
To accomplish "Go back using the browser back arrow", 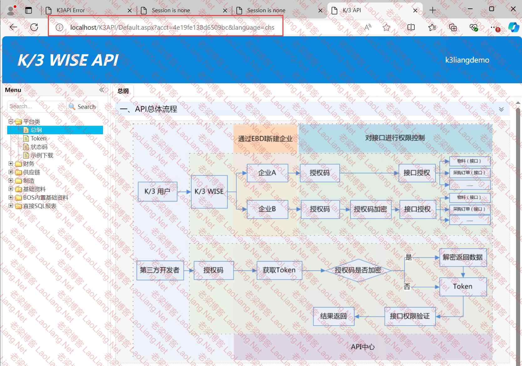I will click(x=13, y=27).
